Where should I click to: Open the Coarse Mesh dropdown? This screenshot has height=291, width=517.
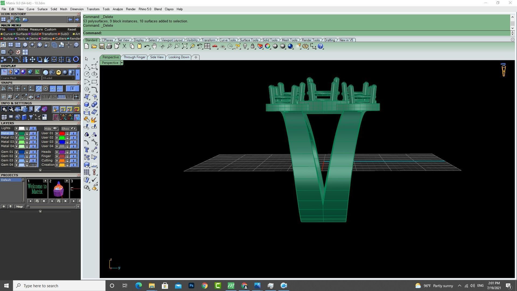pyautogui.click(x=20, y=78)
